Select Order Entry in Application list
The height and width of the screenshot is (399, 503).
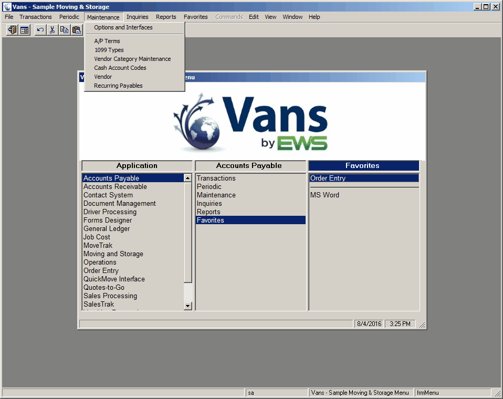pyautogui.click(x=133, y=271)
